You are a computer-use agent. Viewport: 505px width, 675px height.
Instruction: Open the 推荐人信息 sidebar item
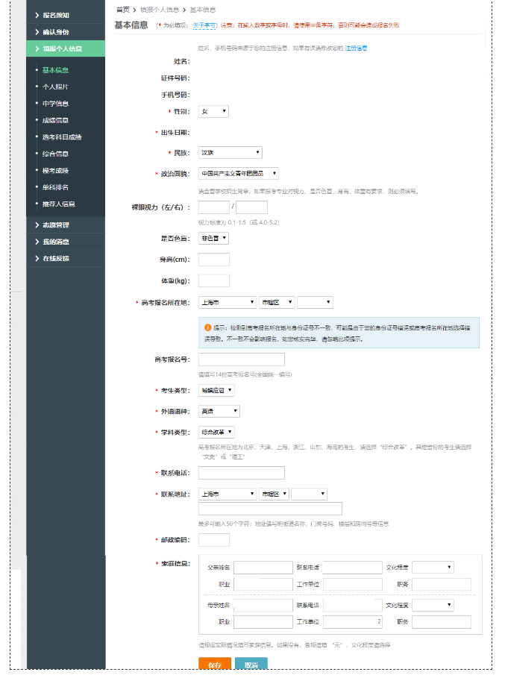coord(58,204)
